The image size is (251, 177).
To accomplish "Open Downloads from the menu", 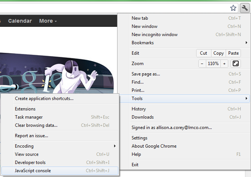I will click(x=189, y=117).
